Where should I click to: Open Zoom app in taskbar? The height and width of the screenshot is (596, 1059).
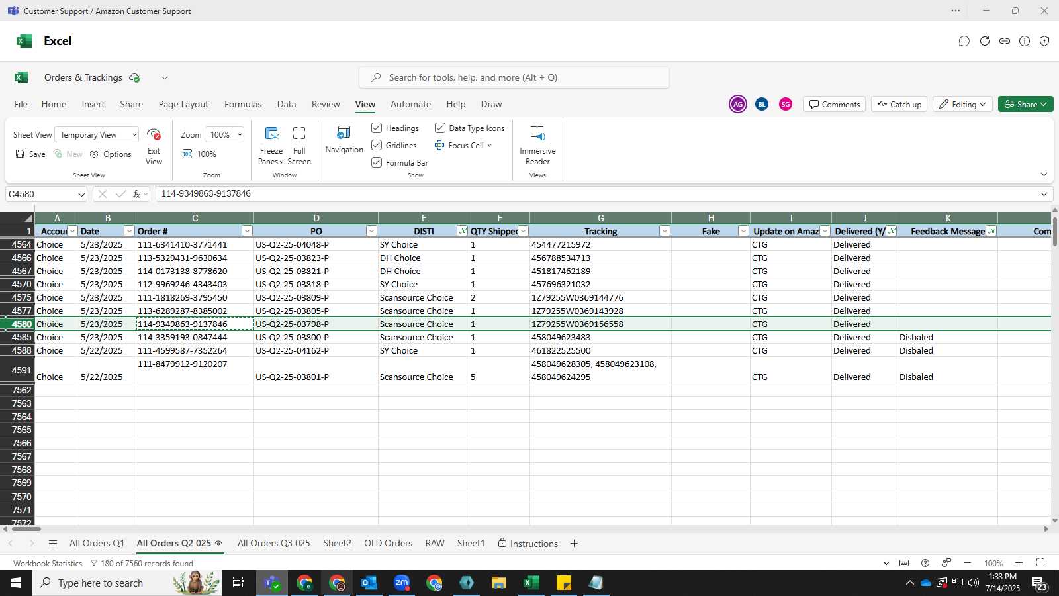402,583
